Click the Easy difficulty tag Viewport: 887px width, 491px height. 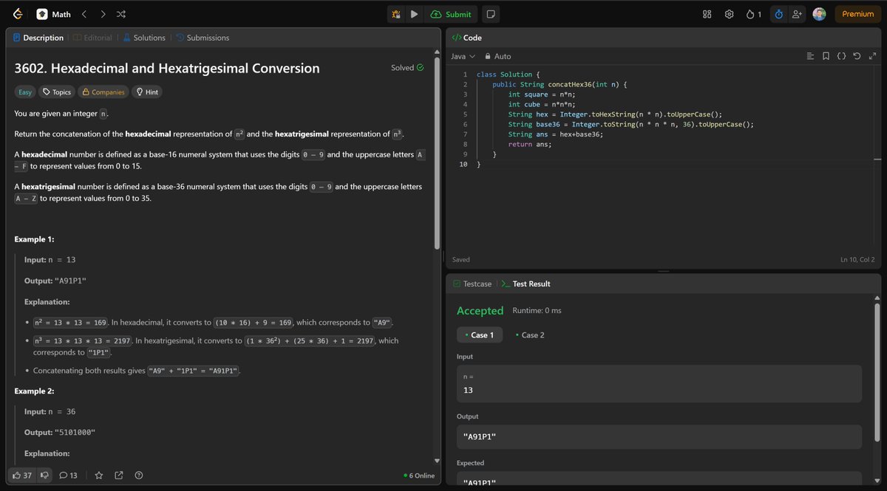click(25, 92)
